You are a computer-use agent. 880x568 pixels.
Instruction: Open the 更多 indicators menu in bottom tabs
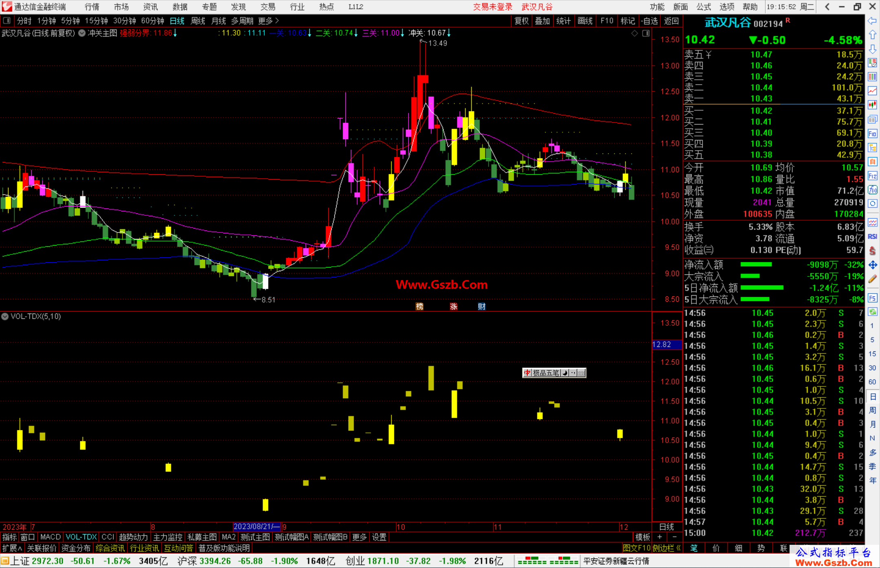tap(359, 537)
